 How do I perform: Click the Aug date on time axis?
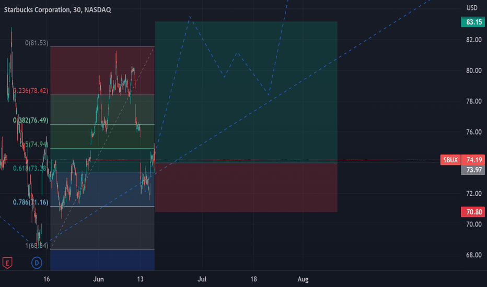303,279
